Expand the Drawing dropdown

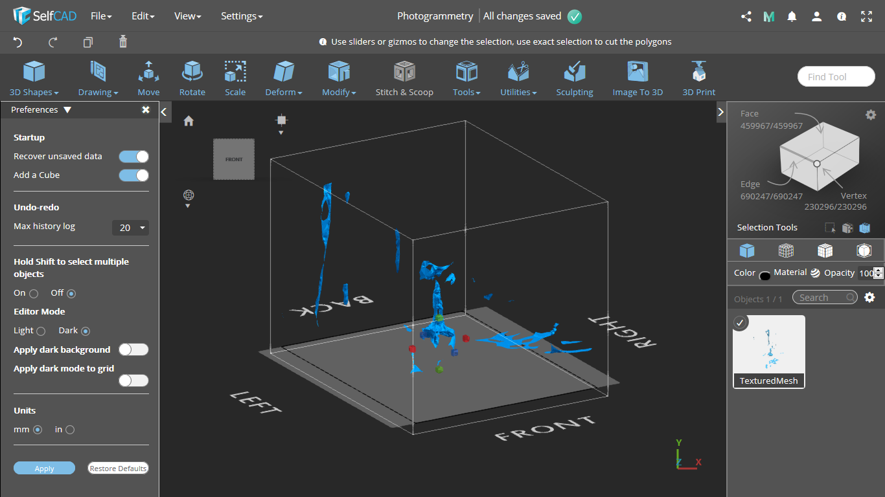98,78
